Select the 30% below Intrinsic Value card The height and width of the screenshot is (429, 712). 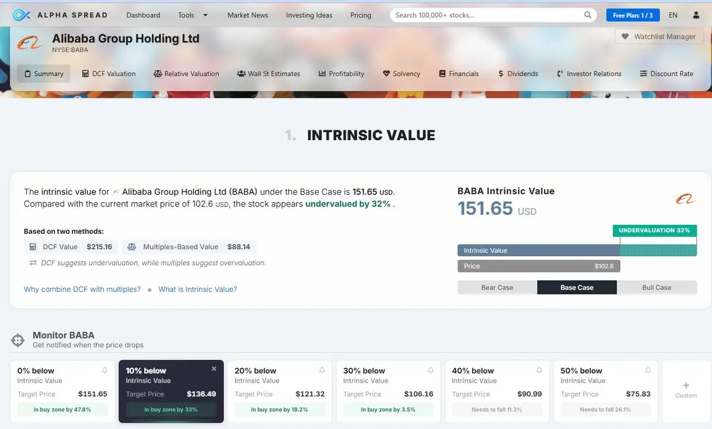pos(389,391)
